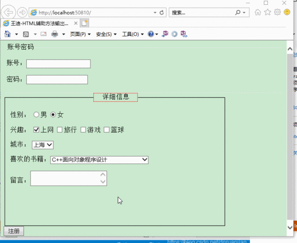Click the Send to OneNote icon

[165, 34]
